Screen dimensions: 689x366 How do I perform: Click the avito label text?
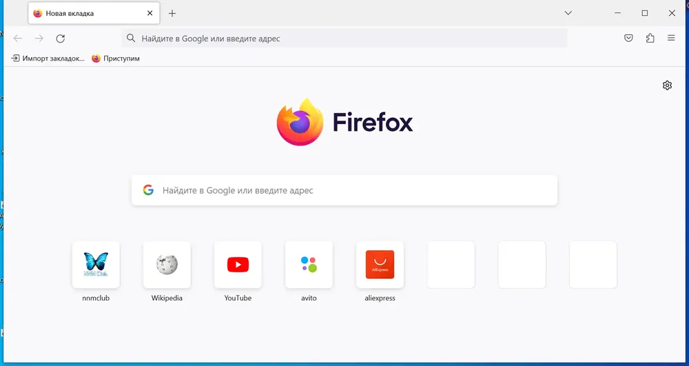click(x=309, y=298)
